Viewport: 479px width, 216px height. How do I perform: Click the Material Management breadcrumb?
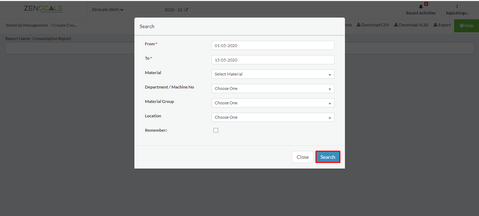coord(27,25)
